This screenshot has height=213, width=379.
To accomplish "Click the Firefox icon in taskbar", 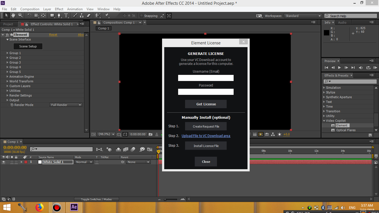I will coord(40,207).
